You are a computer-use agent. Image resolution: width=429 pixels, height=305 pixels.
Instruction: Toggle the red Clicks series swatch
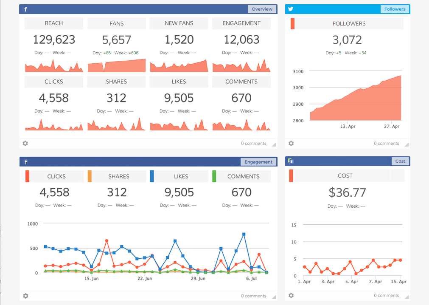[27, 176]
